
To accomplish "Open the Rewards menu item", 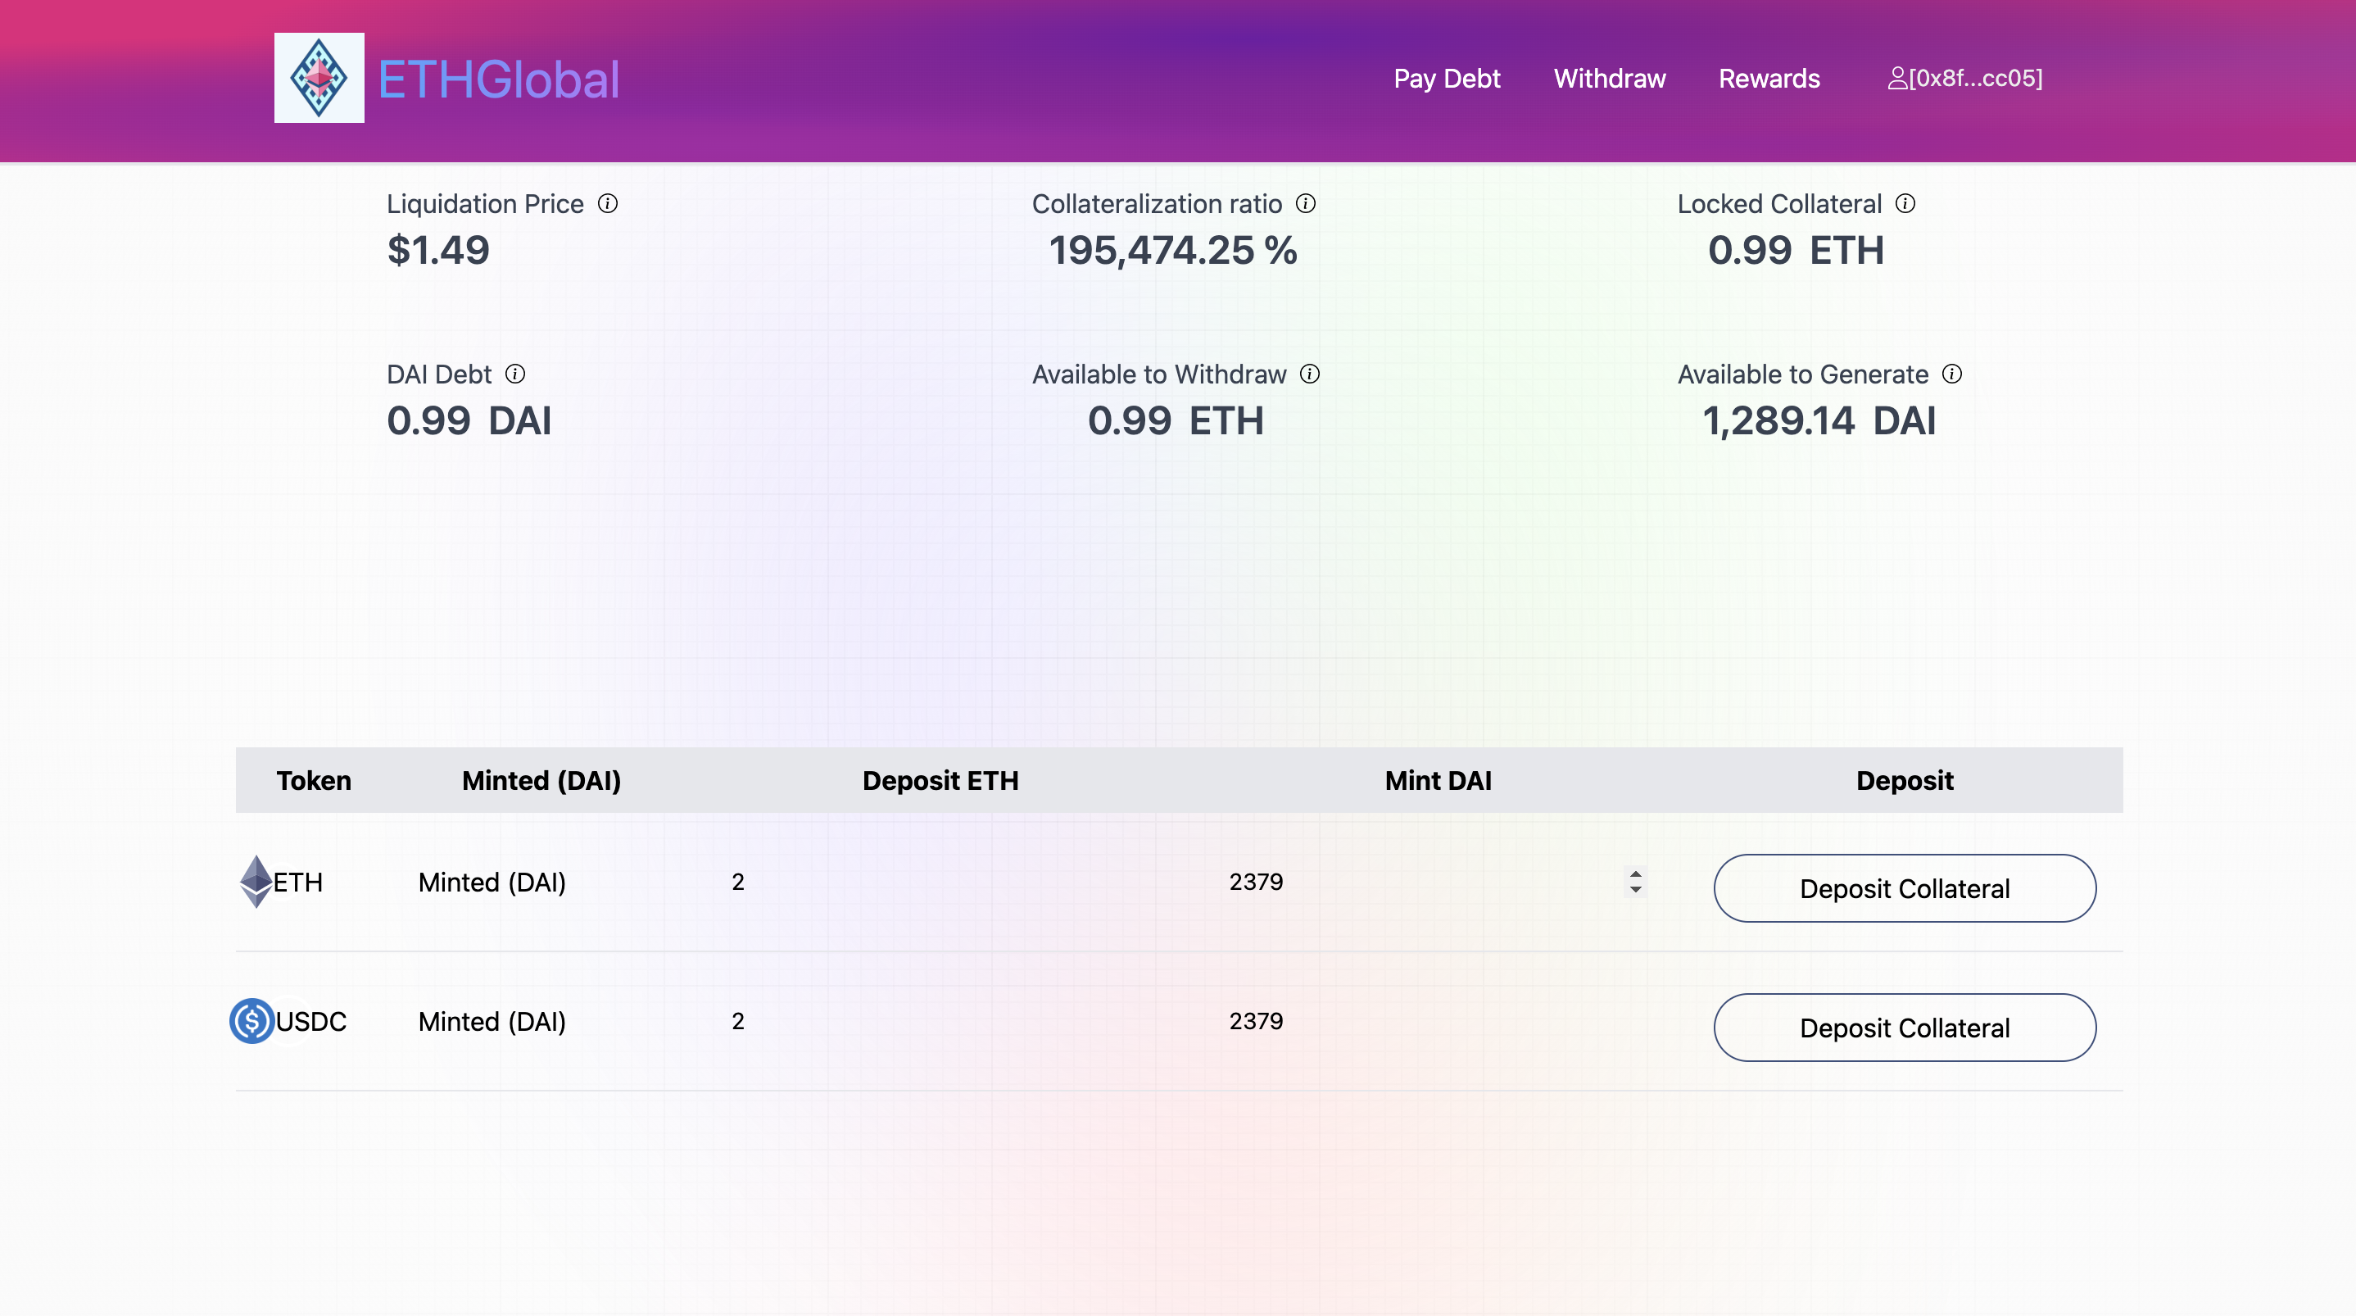I will [1769, 78].
